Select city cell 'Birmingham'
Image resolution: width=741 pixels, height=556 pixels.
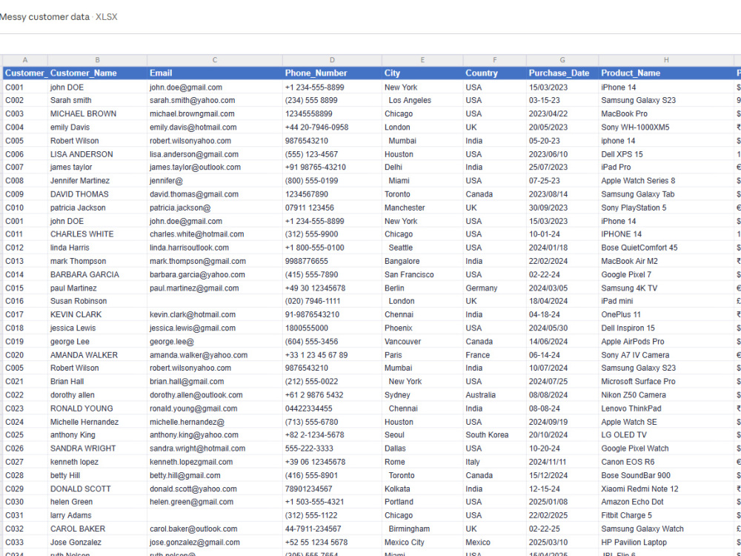click(x=422, y=529)
